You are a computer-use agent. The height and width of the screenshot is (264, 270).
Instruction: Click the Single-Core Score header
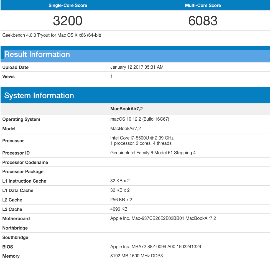click(x=68, y=5)
